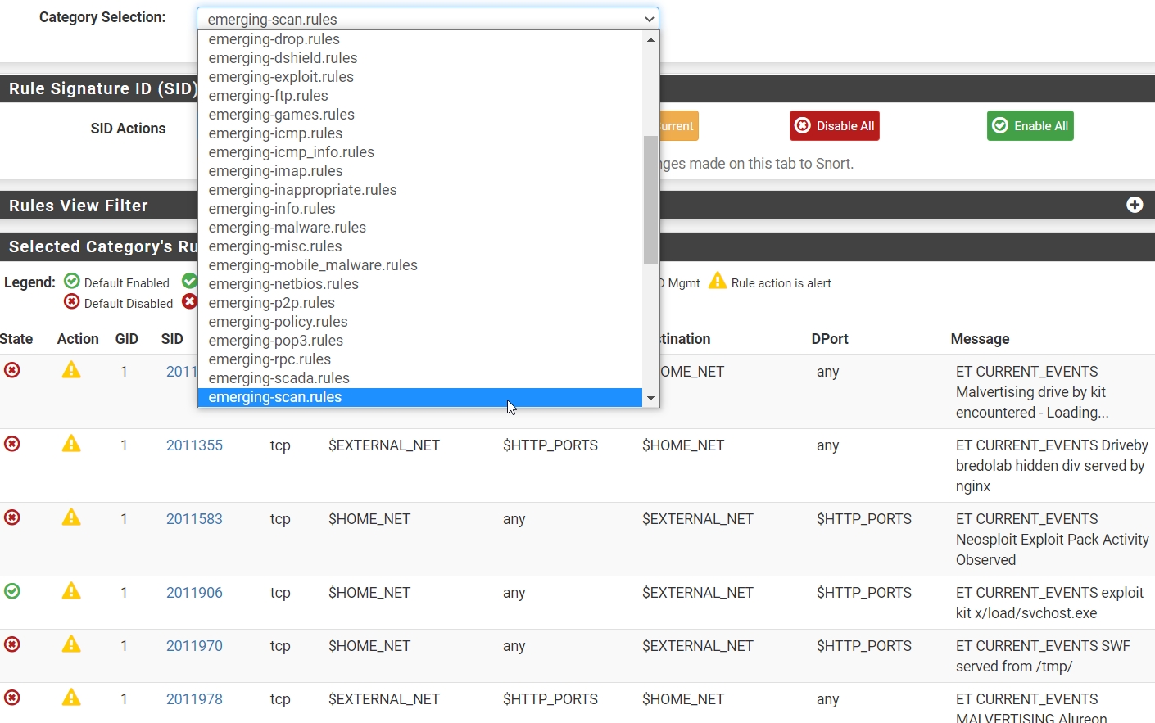
Task: Click the alert action icon for SID 2011355
Action: pos(71,444)
